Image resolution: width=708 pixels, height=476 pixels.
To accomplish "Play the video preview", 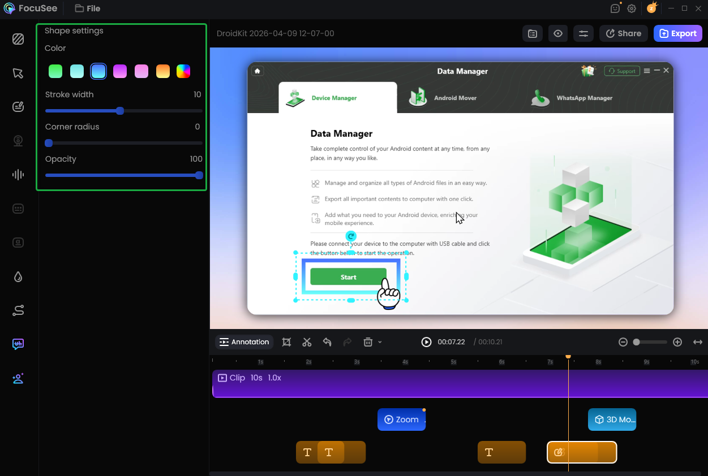I will pos(426,342).
